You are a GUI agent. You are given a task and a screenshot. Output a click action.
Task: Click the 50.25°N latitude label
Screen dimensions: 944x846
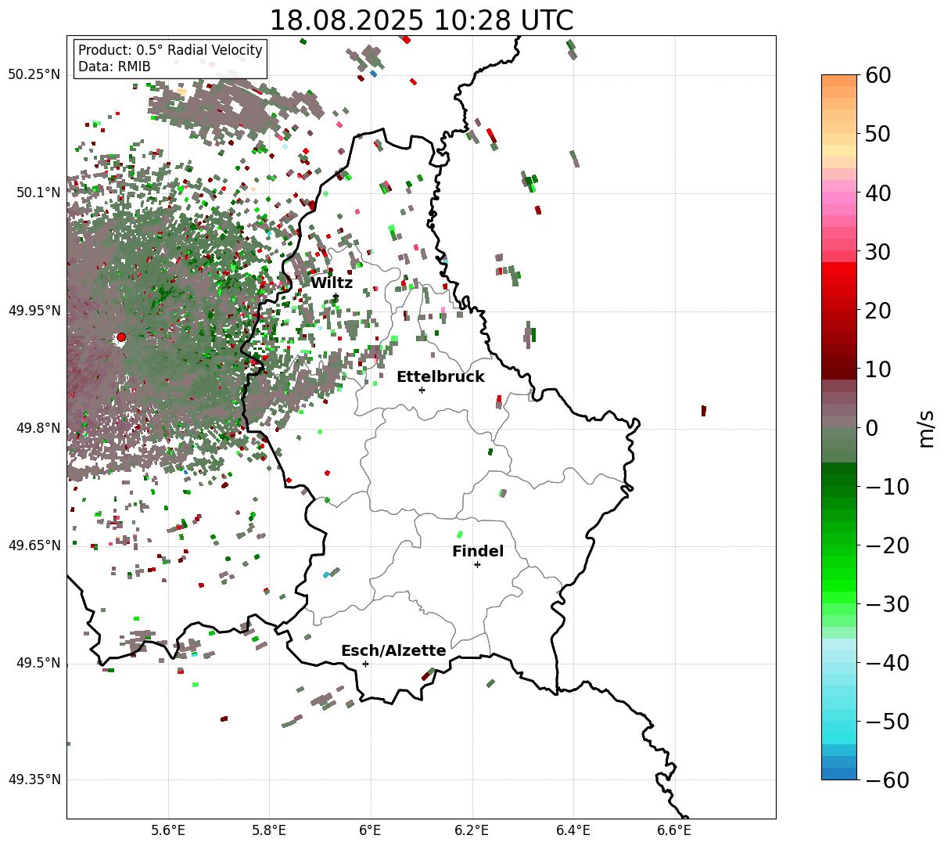34,75
